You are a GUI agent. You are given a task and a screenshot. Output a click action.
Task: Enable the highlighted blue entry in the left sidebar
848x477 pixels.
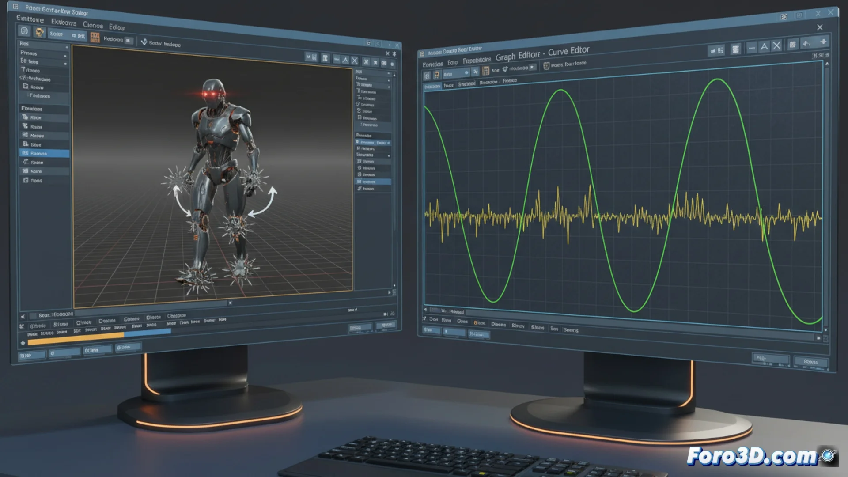click(x=44, y=153)
